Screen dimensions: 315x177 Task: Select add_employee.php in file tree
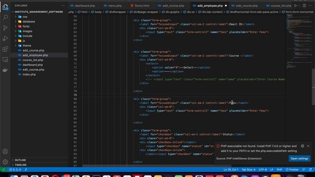click(35, 55)
